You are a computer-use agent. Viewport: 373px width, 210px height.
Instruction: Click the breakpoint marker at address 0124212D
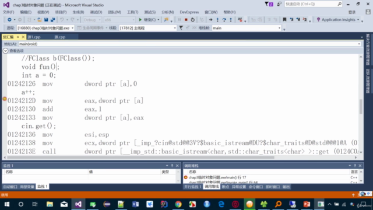click(x=5, y=99)
